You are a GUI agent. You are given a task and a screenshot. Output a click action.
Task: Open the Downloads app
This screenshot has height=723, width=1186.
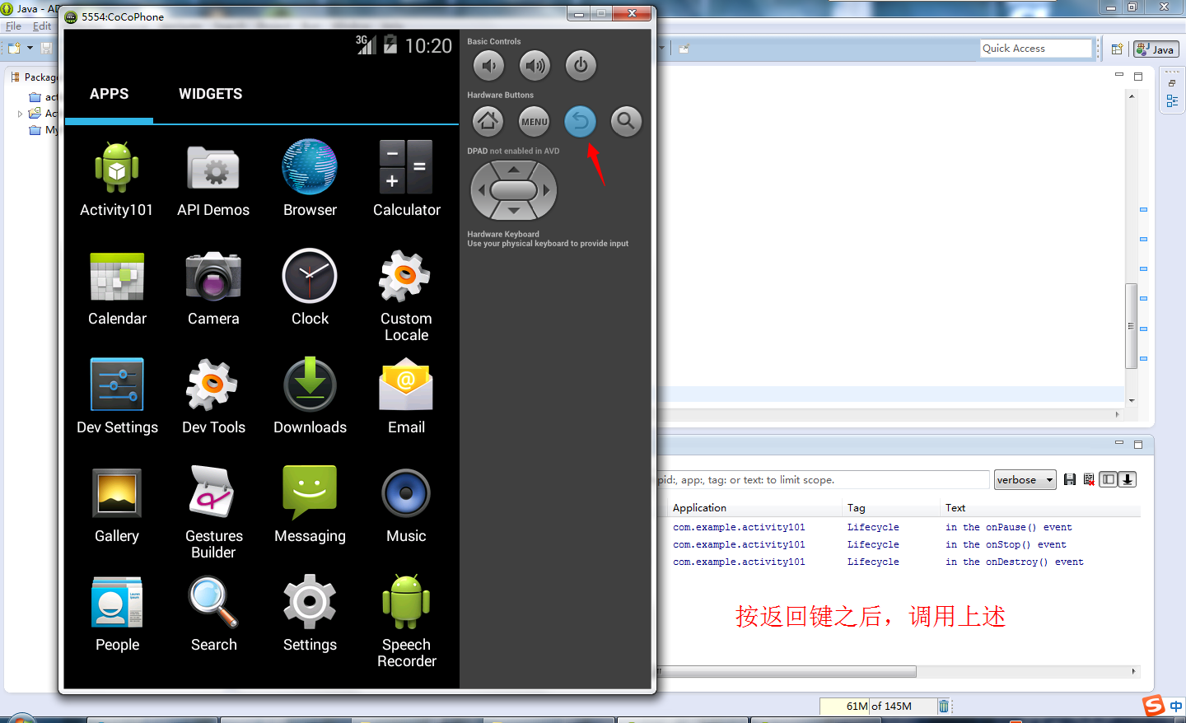point(310,396)
